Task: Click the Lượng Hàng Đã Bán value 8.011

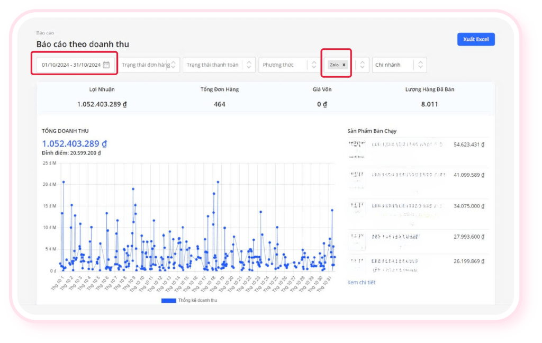Action: click(x=429, y=104)
